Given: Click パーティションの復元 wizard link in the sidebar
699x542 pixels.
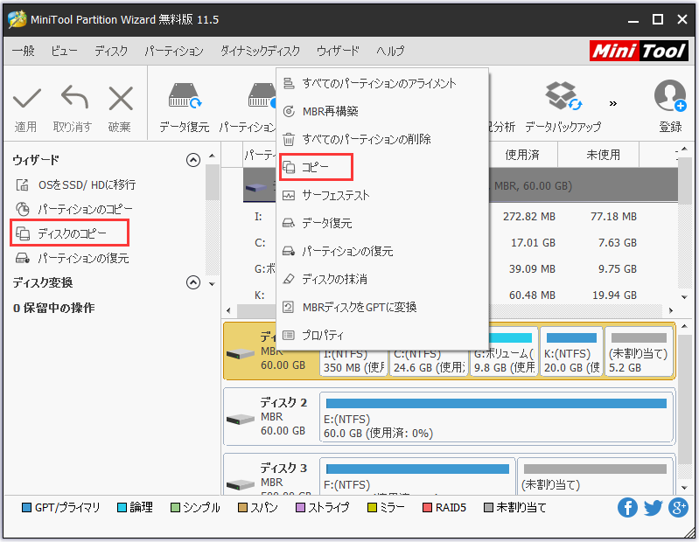Looking at the screenshot, I should tap(83, 258).
